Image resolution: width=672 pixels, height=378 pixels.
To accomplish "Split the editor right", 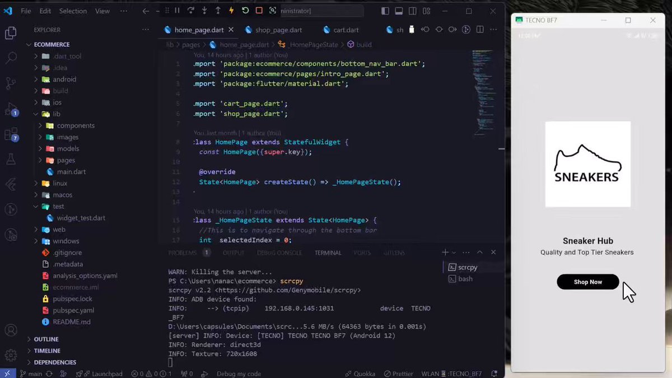I will [479, 30].
